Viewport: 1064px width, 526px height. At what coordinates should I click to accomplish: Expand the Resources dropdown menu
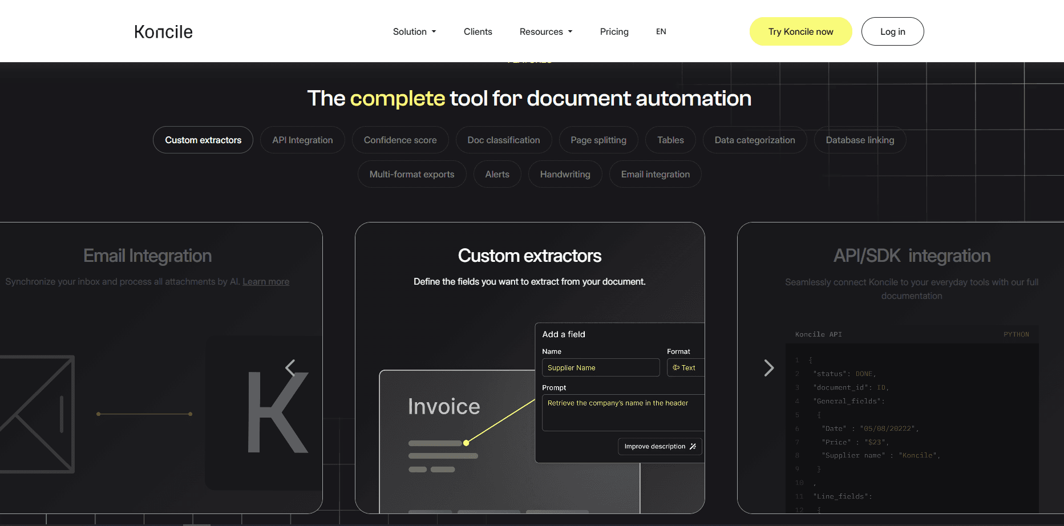(x=546, y=31)
